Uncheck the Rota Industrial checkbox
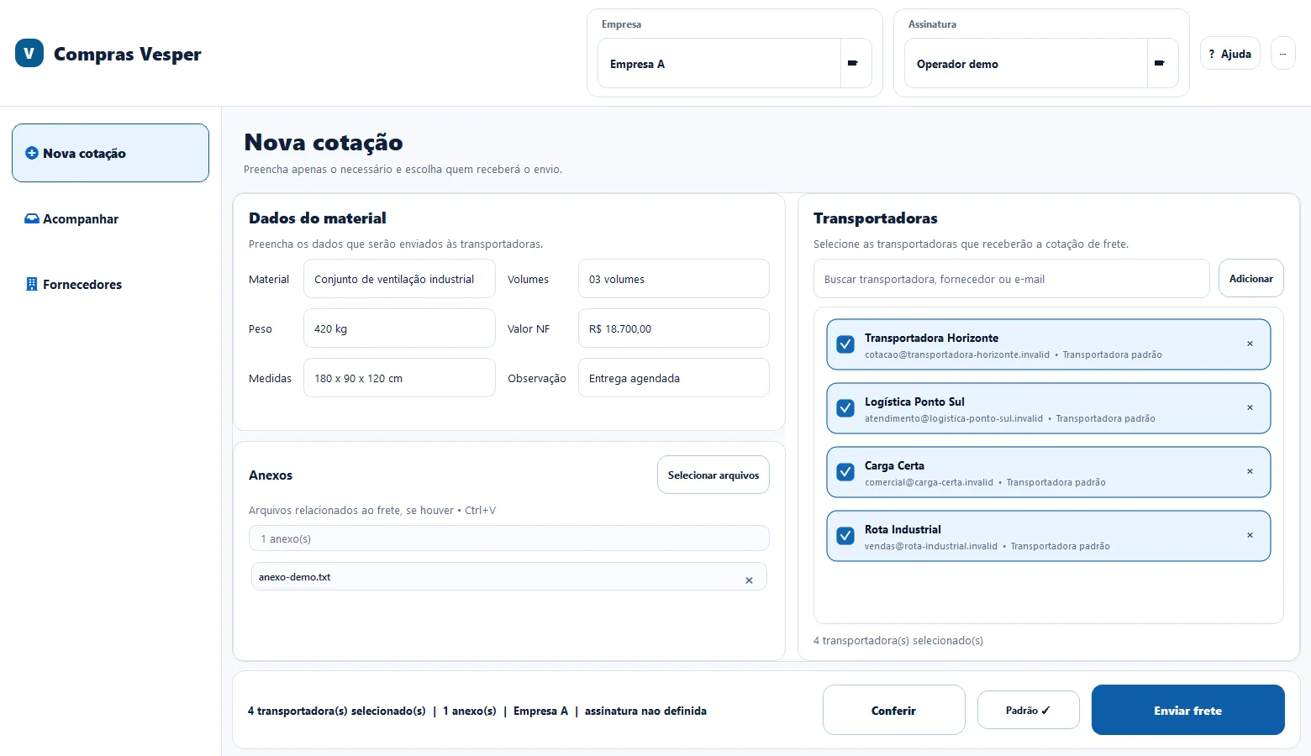Viewport: 1311px width, 756px height. pyautogui.click(x=846, y=536)
